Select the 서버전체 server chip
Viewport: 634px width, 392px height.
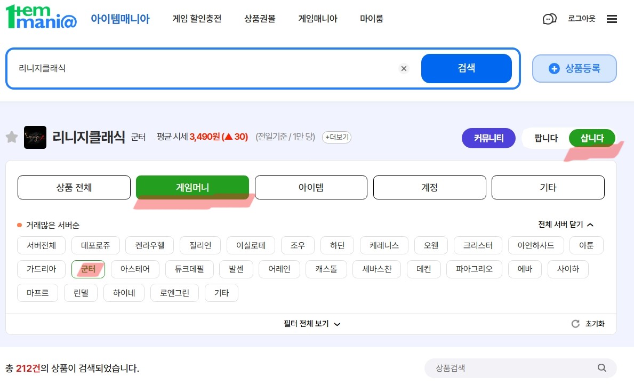point(41,245)
